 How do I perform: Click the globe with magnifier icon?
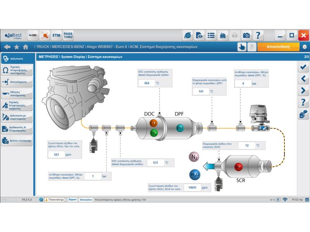(188, 35)
